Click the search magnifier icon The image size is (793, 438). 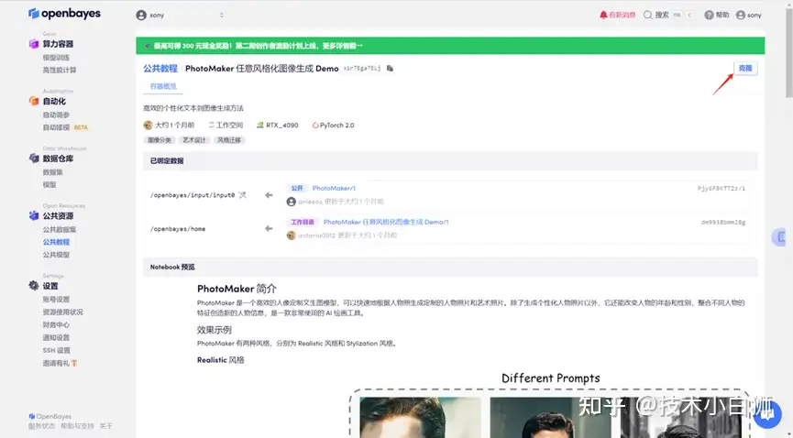(x=647, y=15)
